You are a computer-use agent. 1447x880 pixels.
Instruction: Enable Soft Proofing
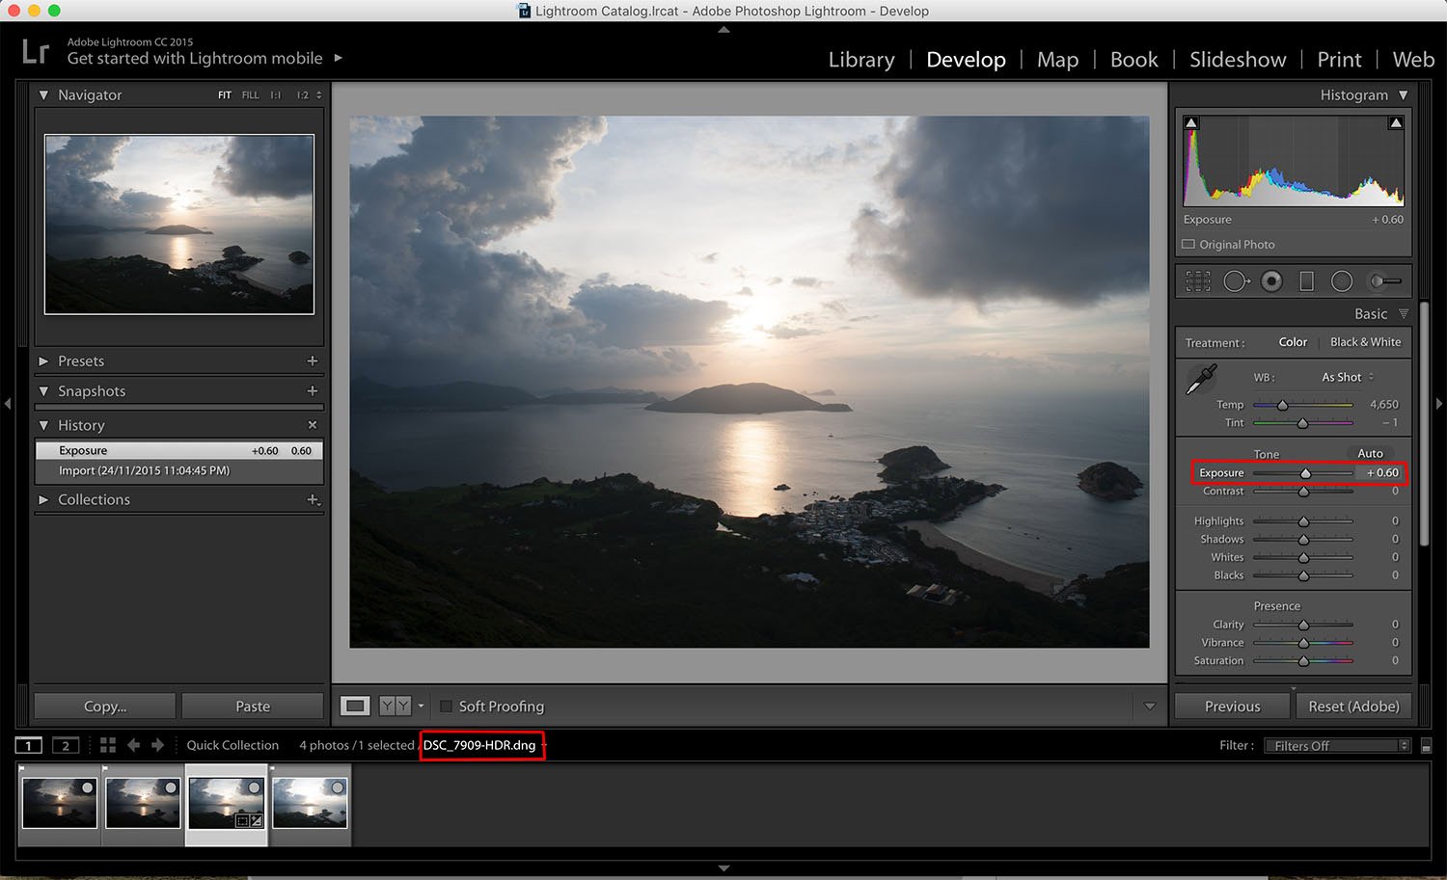(446, 706)
